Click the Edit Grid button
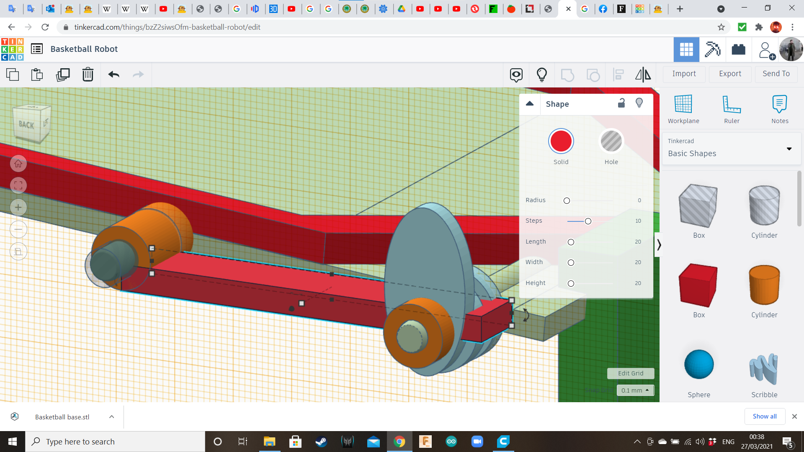This screenshot has width=804, height=452. [630, 373]
